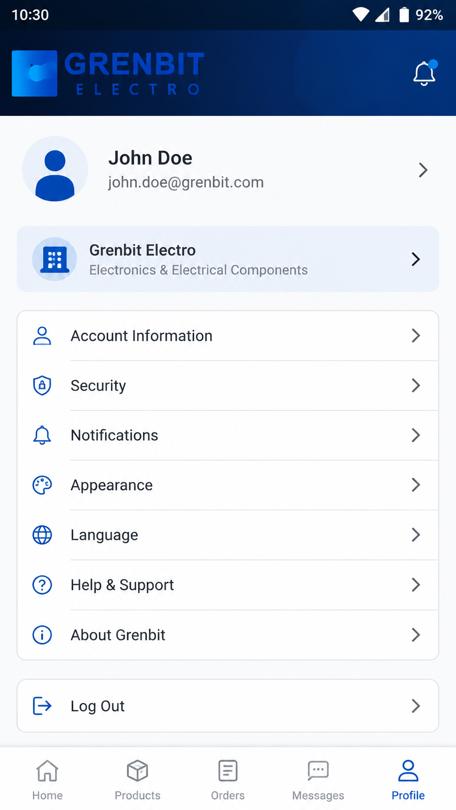Tap the John Doe profile avatar
The image size is (456, 810).
(x=55, y=169)
